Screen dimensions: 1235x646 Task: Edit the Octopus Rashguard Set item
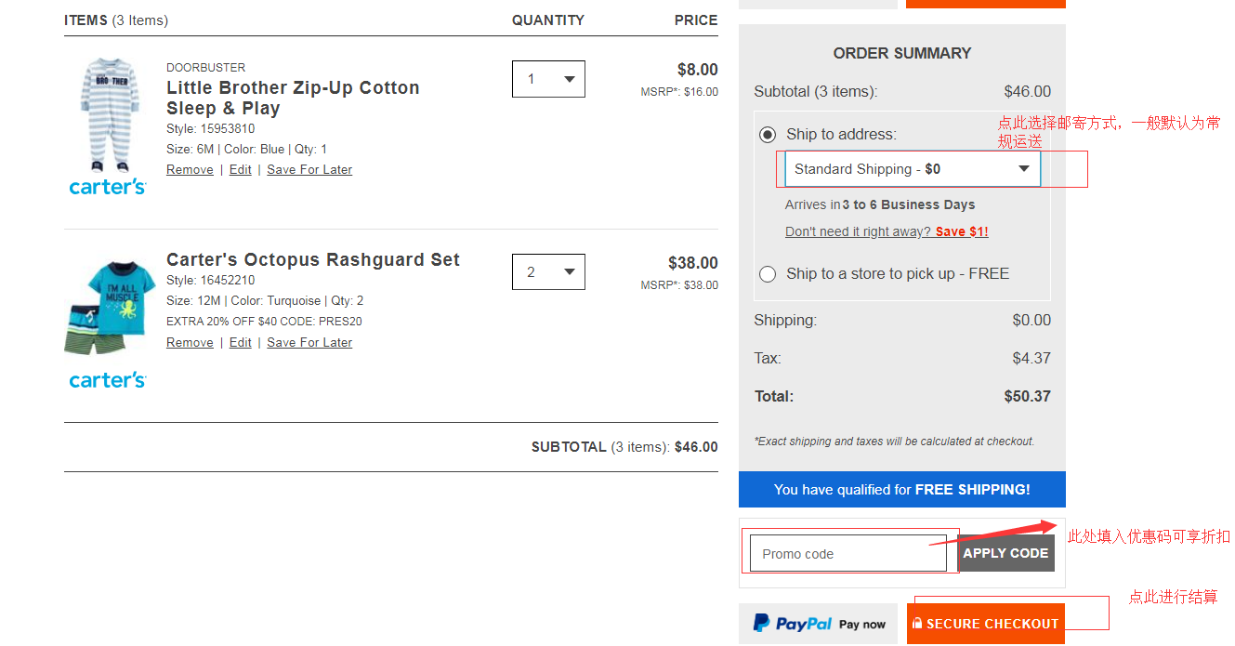coord(240,343)
